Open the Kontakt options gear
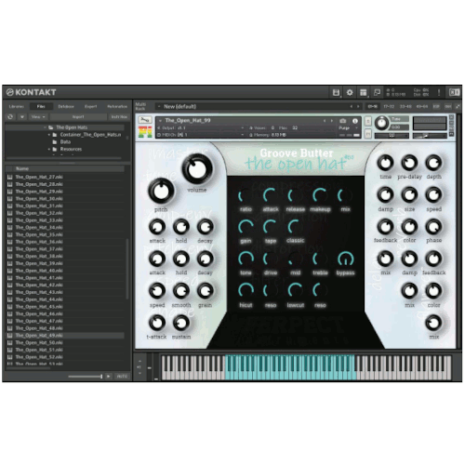The image size is (465, 465). pyautogui.click(x=350, y=92)
